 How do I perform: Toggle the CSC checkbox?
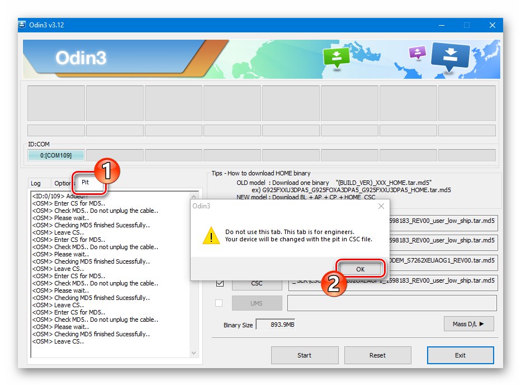pos(220,283)
